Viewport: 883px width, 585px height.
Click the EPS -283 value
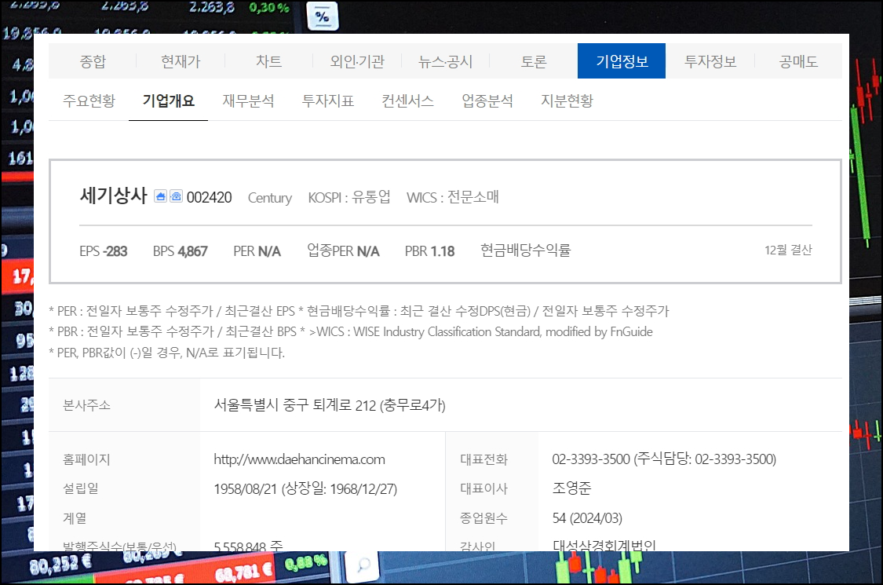(x=103, y=251)
